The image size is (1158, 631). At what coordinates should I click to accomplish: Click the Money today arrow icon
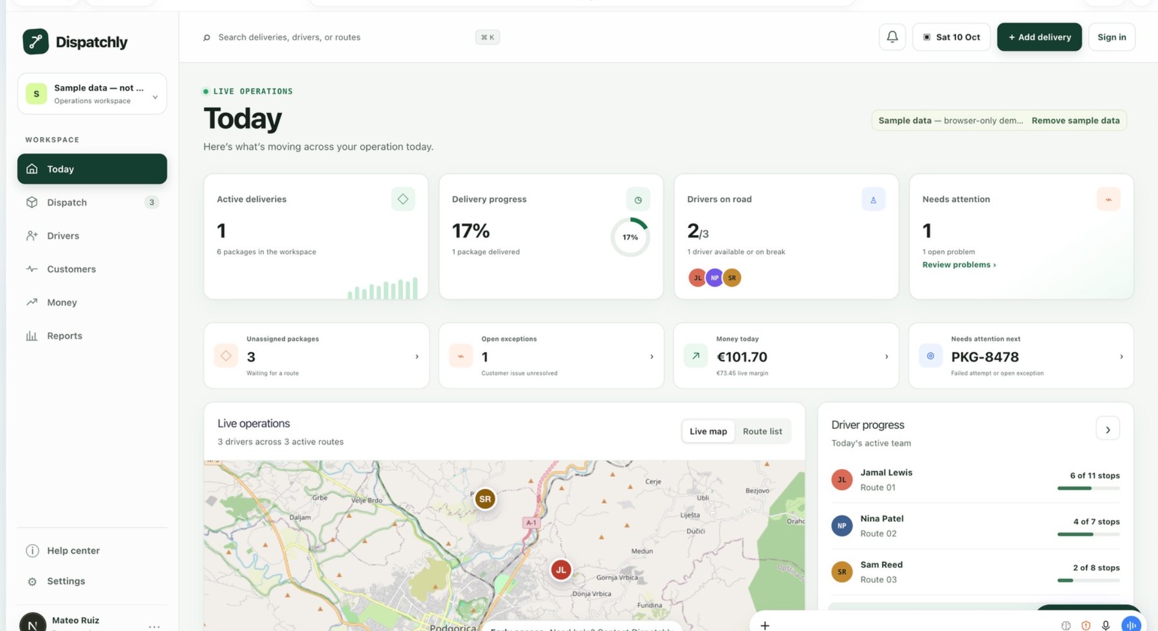click(695, 356)
